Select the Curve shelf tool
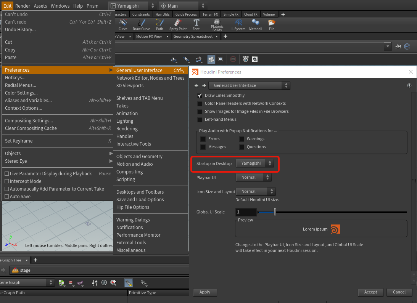417x303 pixels. (x=123, y=25)
